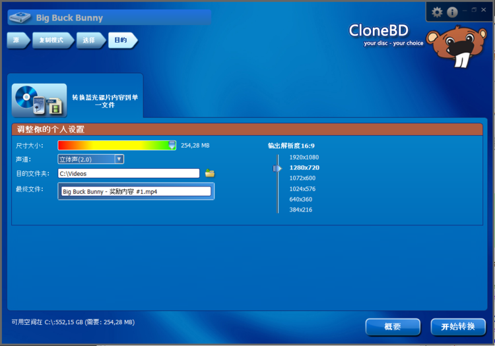Open the 声道 立体声(2.0) dropdown
This screenshot has width=495, height=346.
91,159
